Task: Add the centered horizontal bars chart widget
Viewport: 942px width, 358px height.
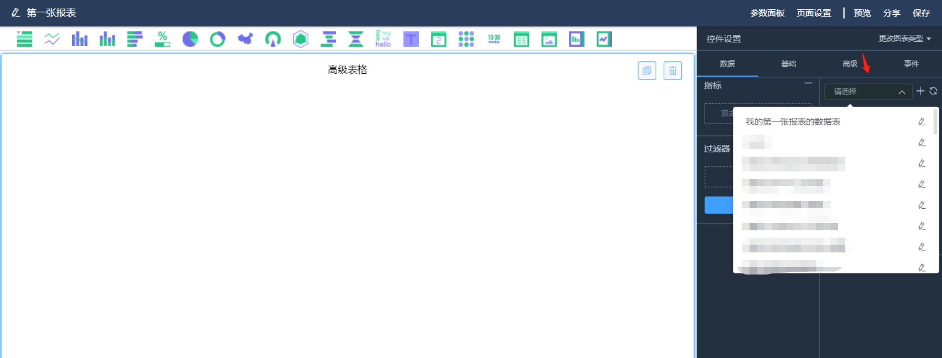Action: pos(328,39)
